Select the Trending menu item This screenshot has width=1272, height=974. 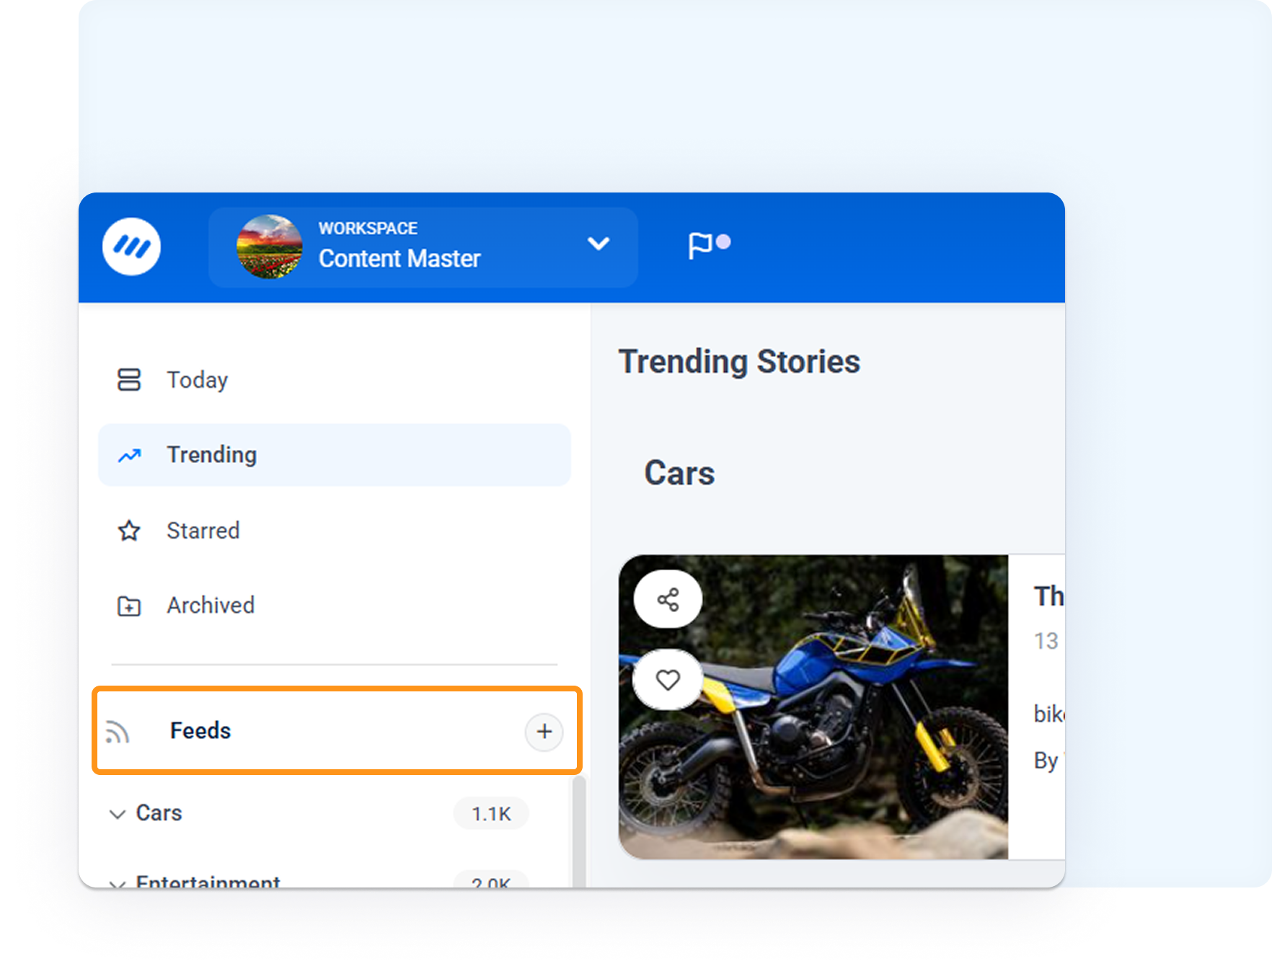334,455
